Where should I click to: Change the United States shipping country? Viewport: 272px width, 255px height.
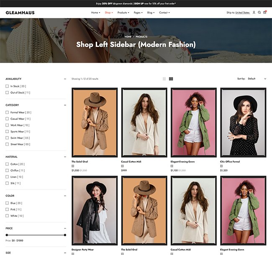242,13
